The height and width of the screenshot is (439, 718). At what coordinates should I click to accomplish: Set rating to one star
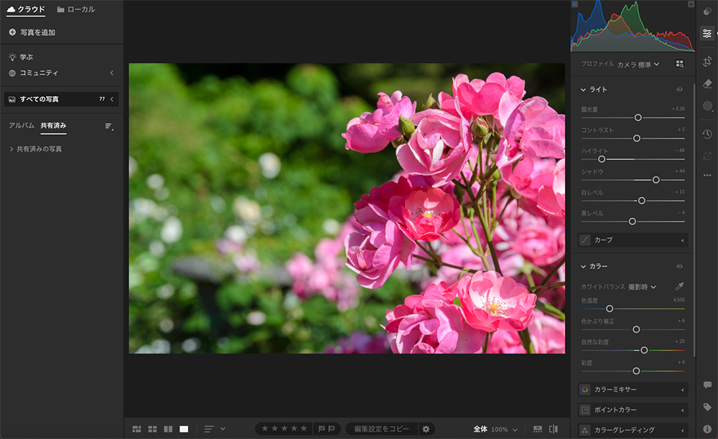265,428
